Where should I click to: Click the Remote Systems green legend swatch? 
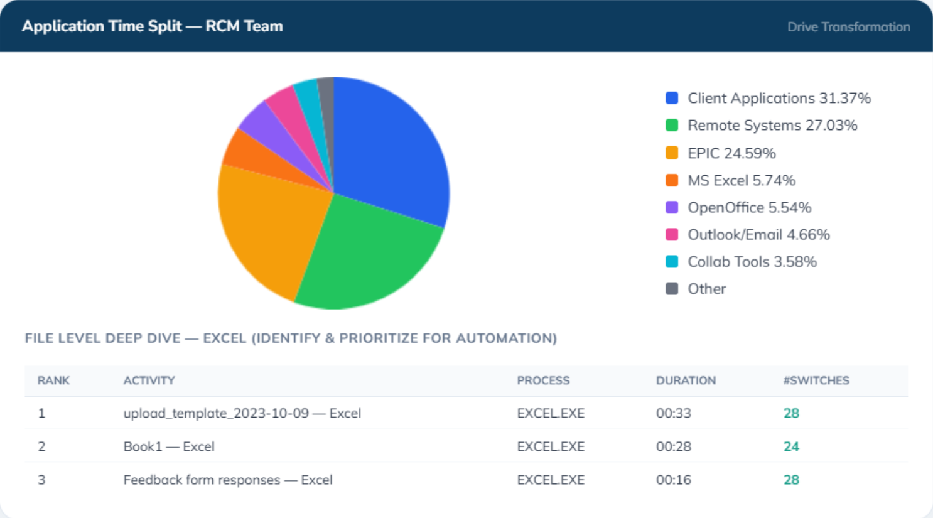[671, 125]
